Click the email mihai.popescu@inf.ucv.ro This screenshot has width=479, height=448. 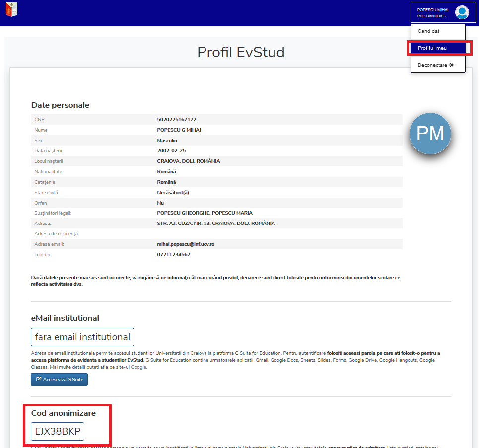186,244
